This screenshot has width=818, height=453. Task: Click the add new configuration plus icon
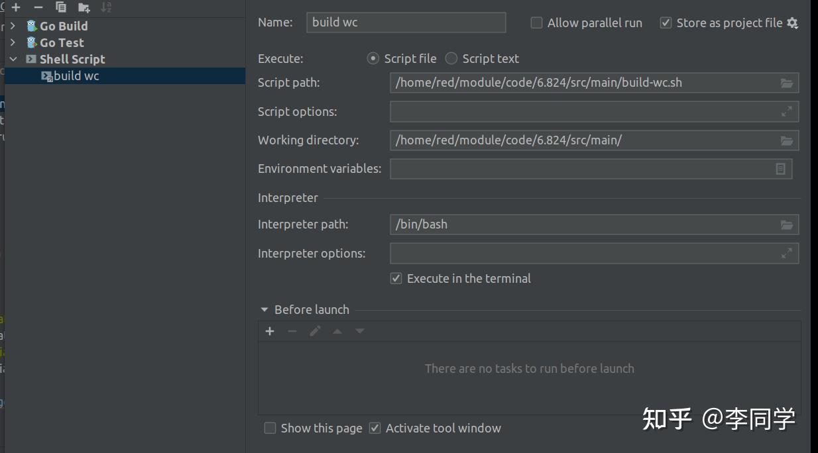[16, 7]
